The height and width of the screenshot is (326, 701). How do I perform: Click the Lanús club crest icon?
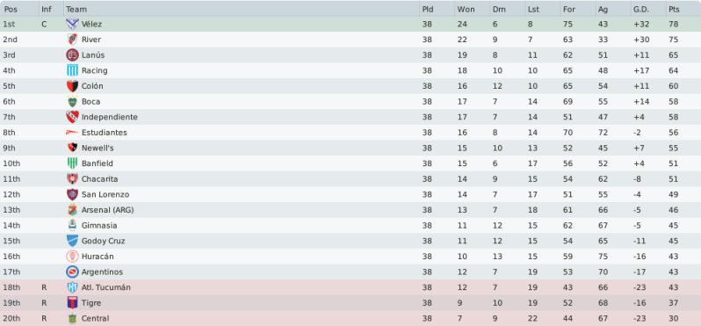[x=72, y=55]
